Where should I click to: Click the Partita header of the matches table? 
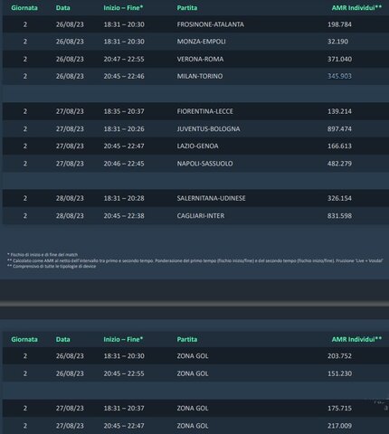coord(187,8)
